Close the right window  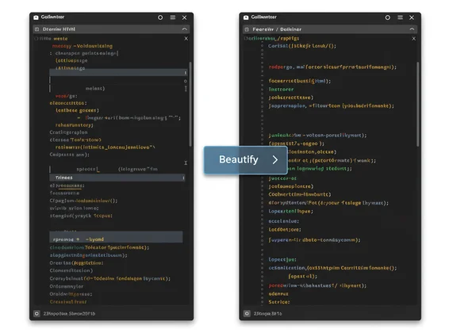click(412, 17)
